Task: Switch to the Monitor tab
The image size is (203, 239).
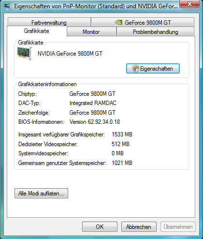Action: coord(91,31)
